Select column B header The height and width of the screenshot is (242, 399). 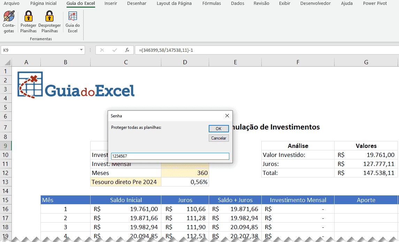pos(66,62)
